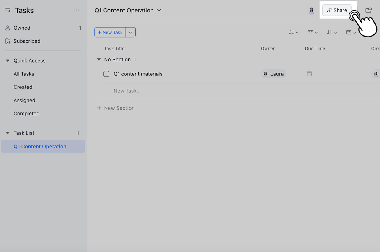380x252 pixels.
Task: Click the open-in-new-window icon
Action: coord(368,10)
